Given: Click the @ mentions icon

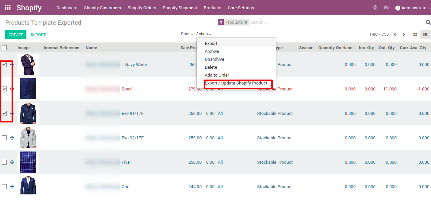Looking at the screenshot, I should coord(374,8).
